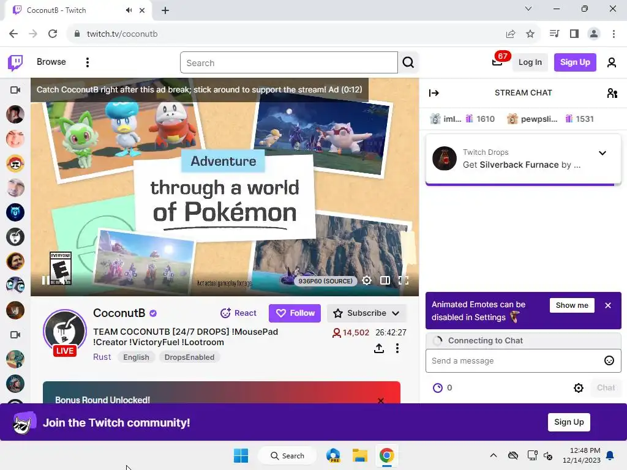Click the Windows taskbar Search box

click(287, 455)
